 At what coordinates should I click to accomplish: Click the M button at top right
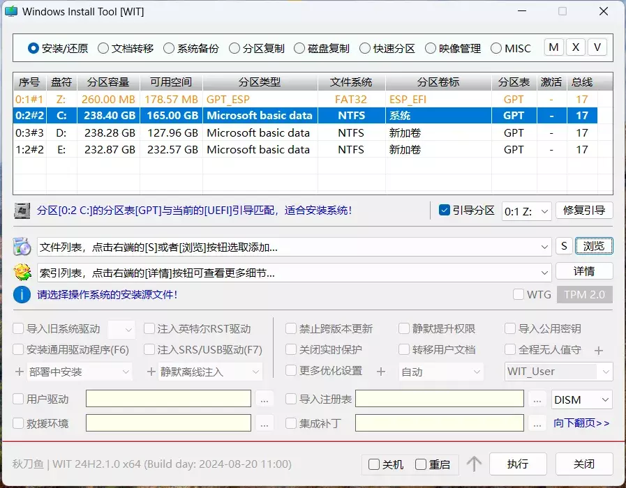pos(553,47)
